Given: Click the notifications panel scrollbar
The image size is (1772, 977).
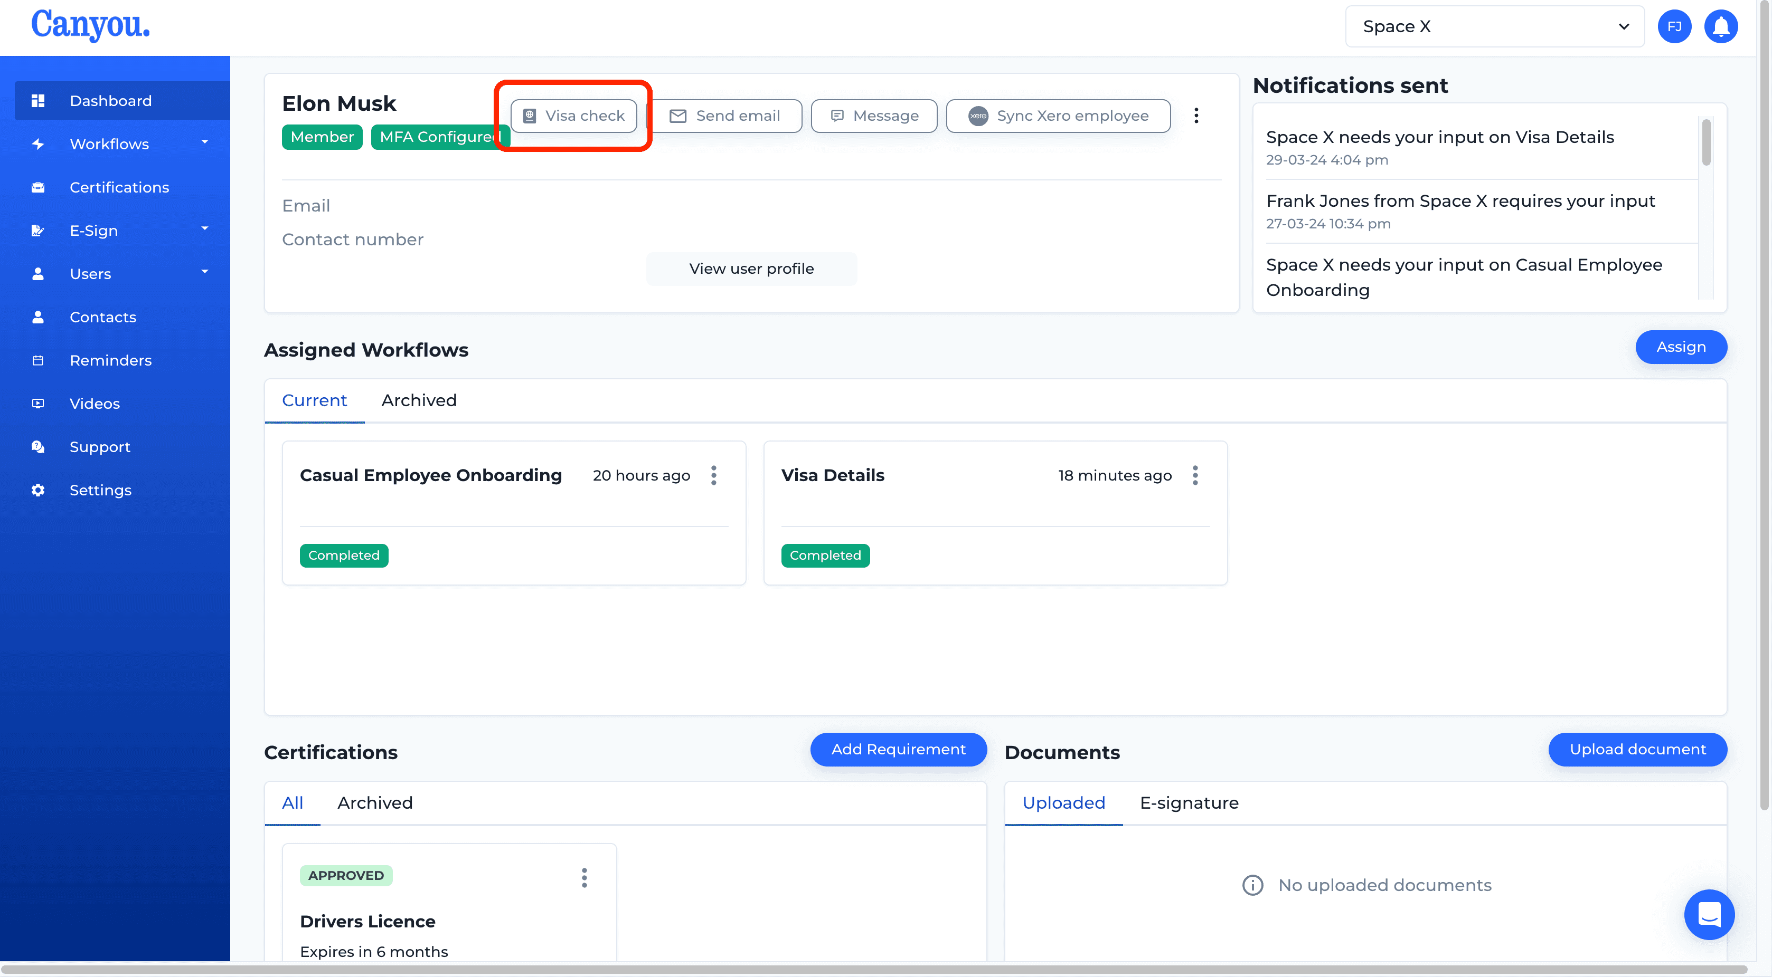Looking at the screenshot, I should tap(1706, 142).
